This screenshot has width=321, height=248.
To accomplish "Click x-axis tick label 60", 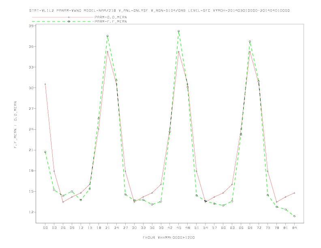I will [x=223, y=228].
